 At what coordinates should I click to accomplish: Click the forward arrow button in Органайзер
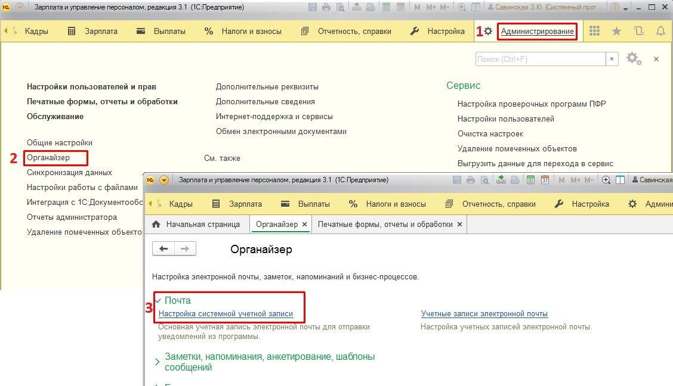(x=185, y=248)
